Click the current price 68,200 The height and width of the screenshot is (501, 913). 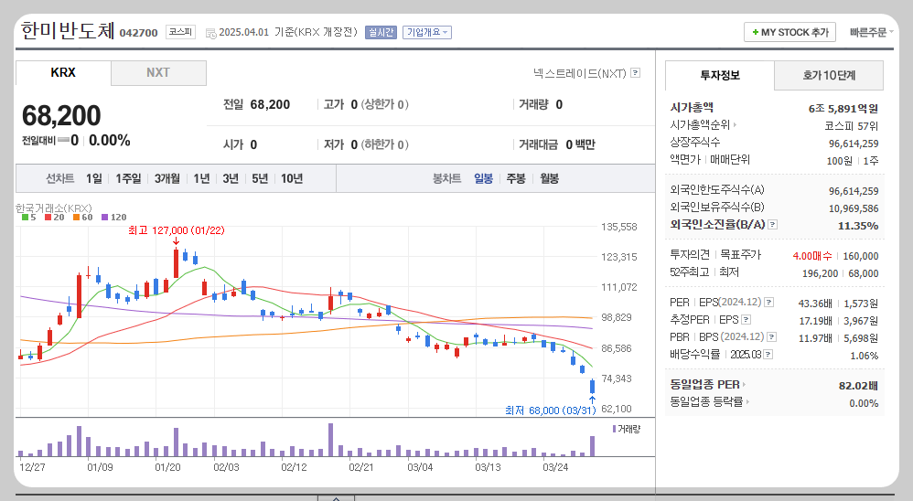tap(61, 115)
